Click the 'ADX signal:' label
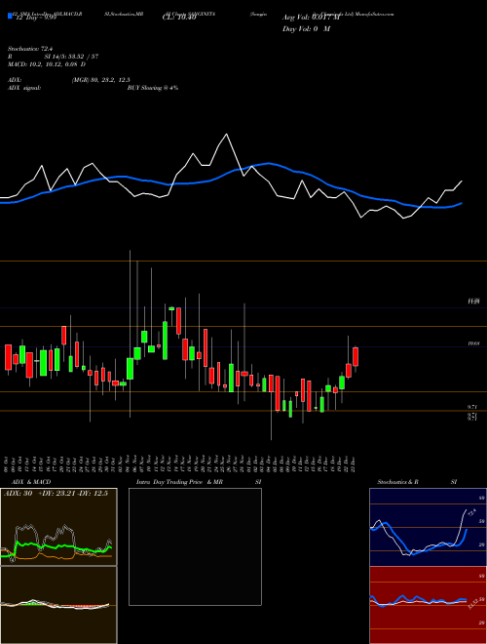487x644 pixels. click(24, 88)
